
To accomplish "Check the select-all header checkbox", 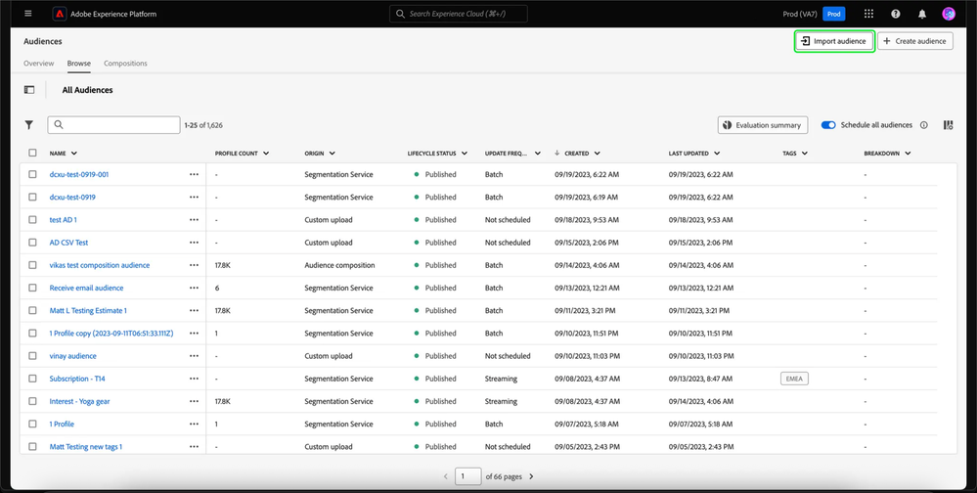I will 33,153.
